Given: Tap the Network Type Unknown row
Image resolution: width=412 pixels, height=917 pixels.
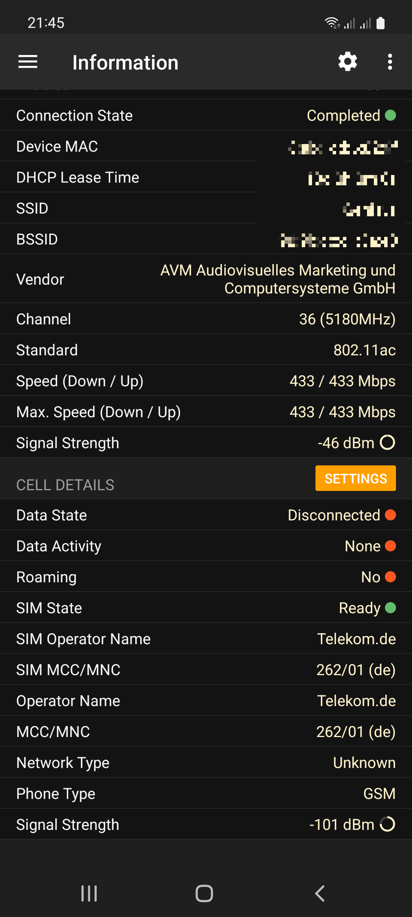Looking at the screenshot, I should click(206, 763).
